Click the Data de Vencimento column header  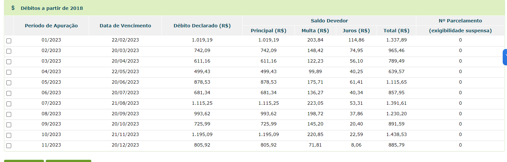(125, 26)
